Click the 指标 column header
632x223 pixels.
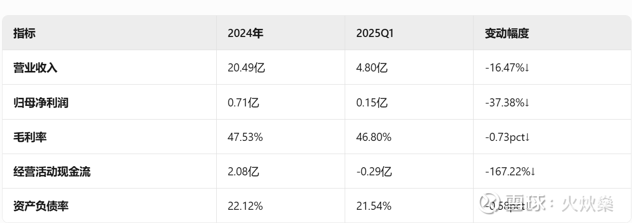[x=24, y=33]
